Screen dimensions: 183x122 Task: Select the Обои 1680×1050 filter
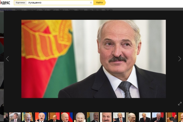point(95,10)
